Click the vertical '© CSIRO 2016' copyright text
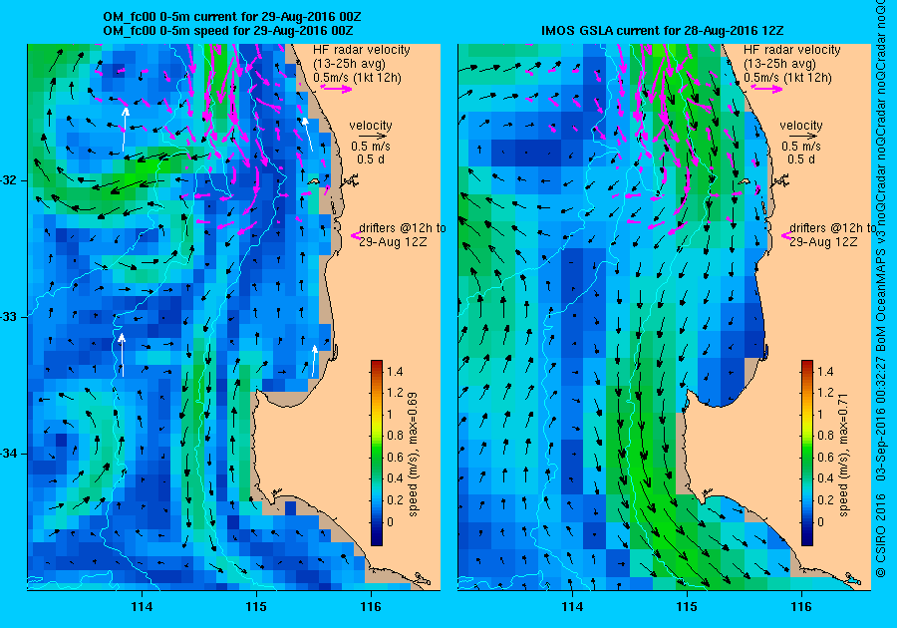 tap(881, 533)
